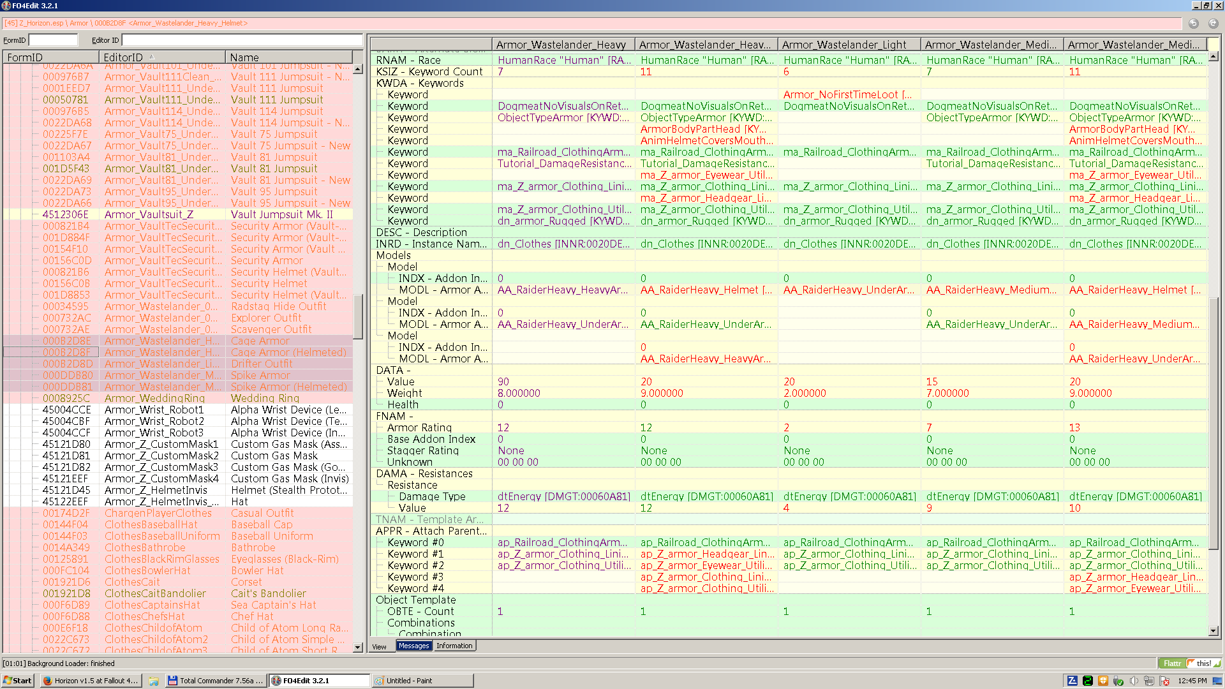Click the KWDA - Keywords row
Viewport: 1225px width, 689px height.
(x=789, y=83)
